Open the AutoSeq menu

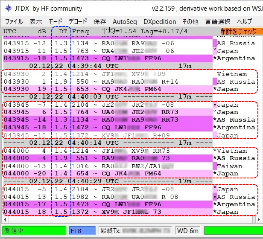pyautogui.click(x=125, y=22)
